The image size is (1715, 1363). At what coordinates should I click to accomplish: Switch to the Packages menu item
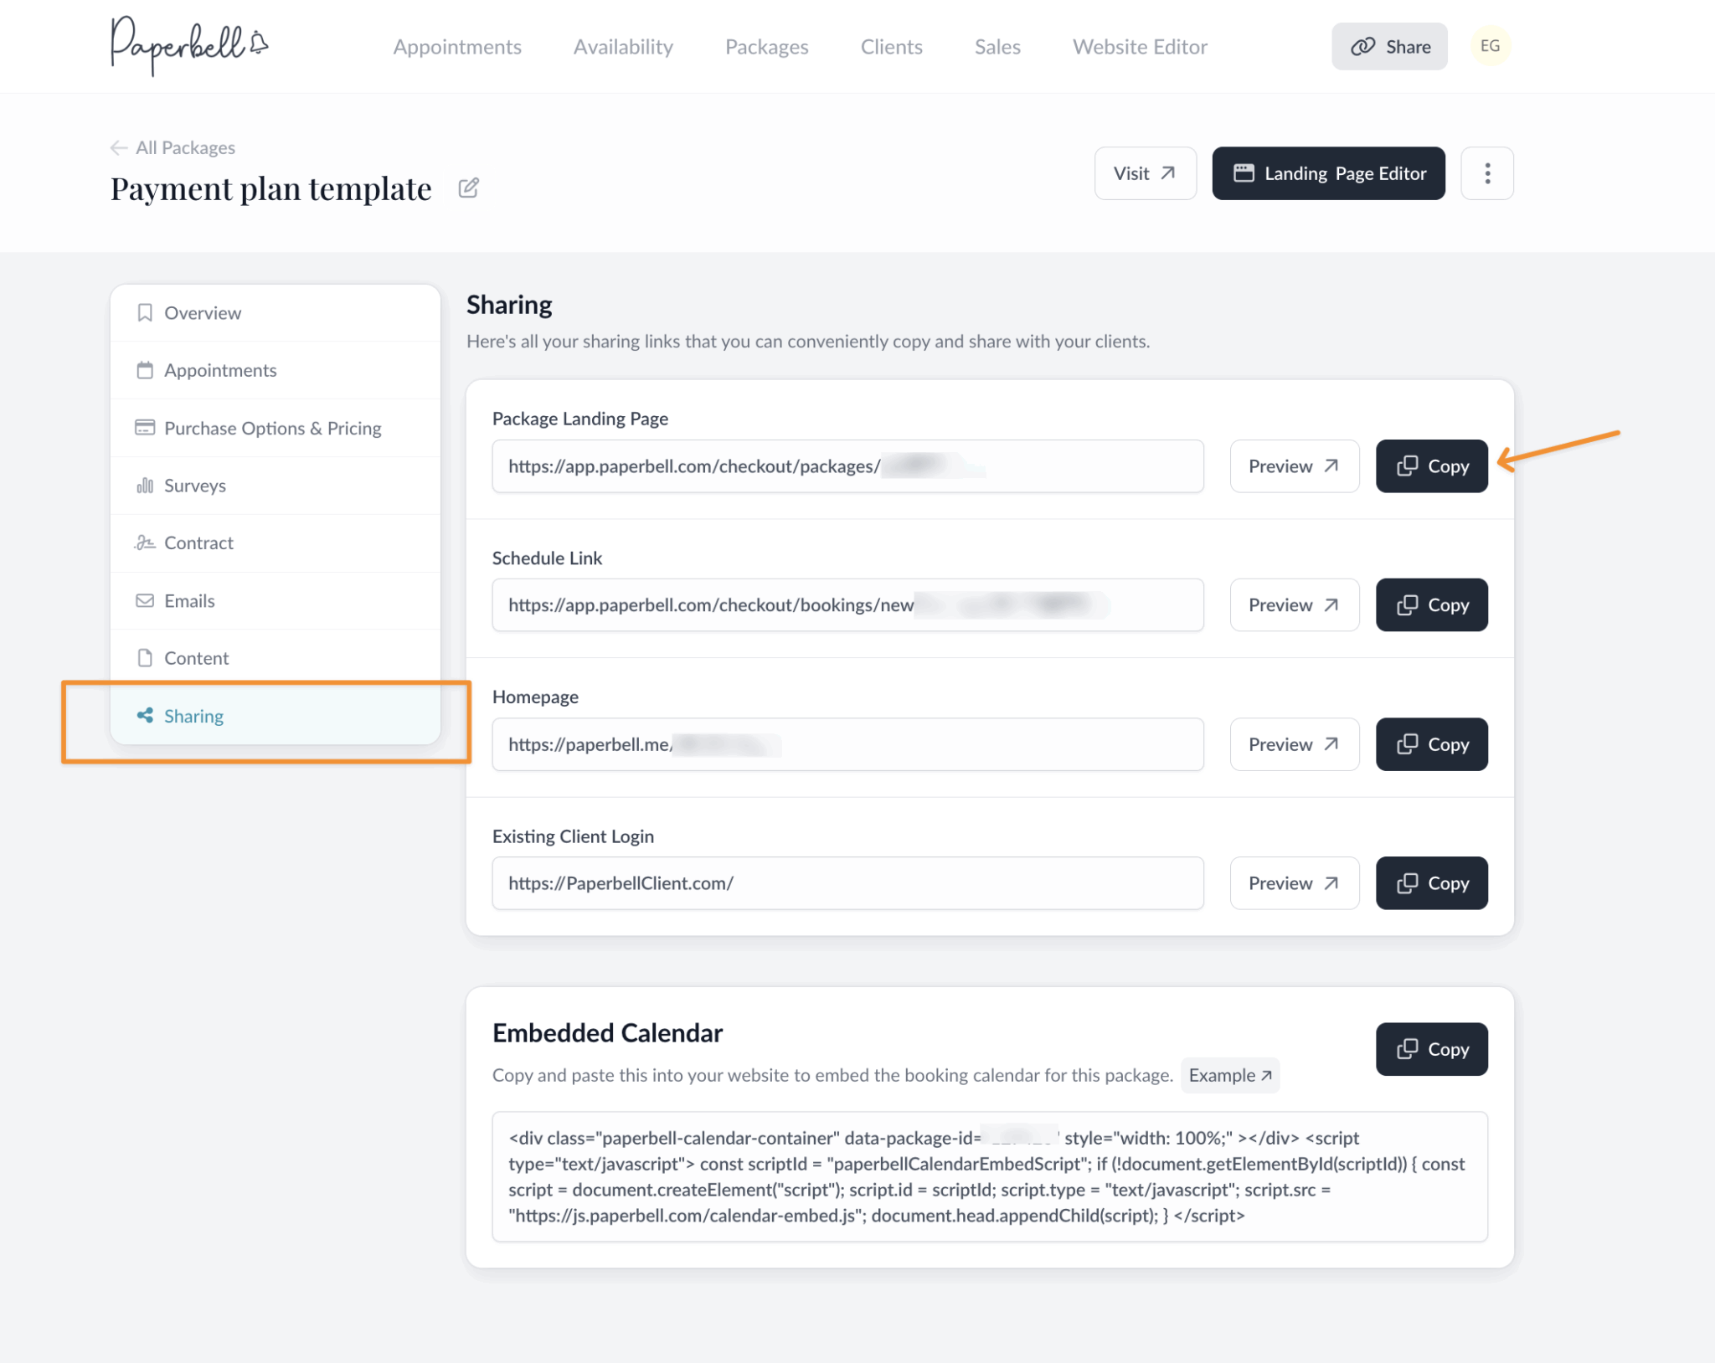tap(766, 47)
